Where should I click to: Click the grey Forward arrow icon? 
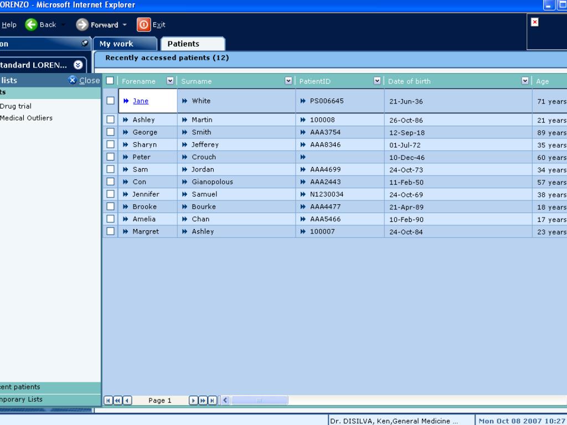click(x=82, y=24)
